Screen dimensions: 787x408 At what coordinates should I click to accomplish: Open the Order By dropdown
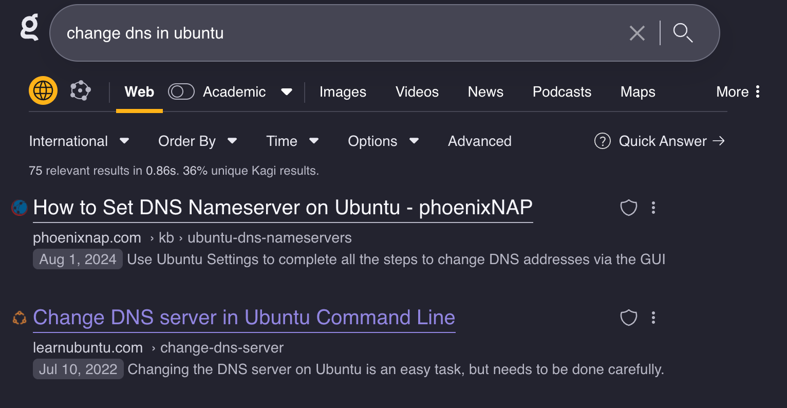198,141
